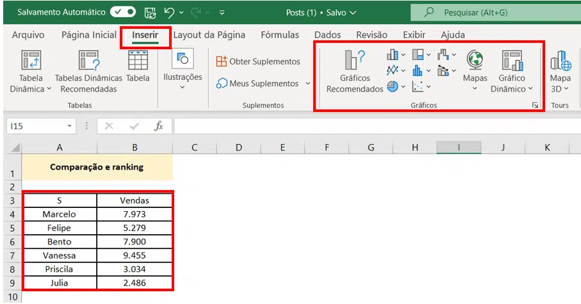The height and width of the screenshot is (304, 581).
Task: Go to the Revisão tab
Action: tap(372, 35)
